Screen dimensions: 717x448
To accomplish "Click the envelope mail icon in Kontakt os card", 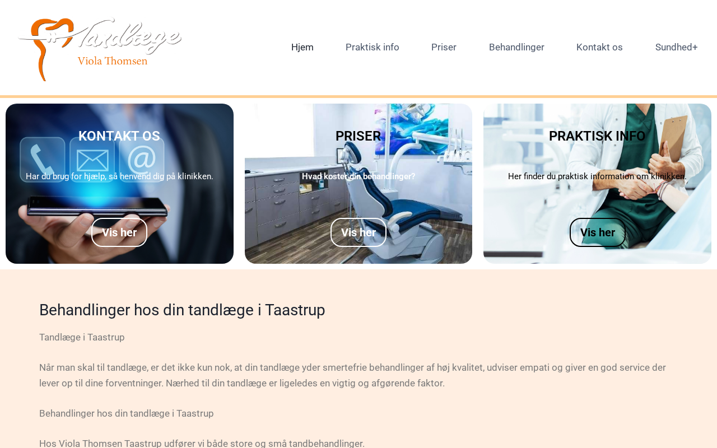I will coord(92,160).
